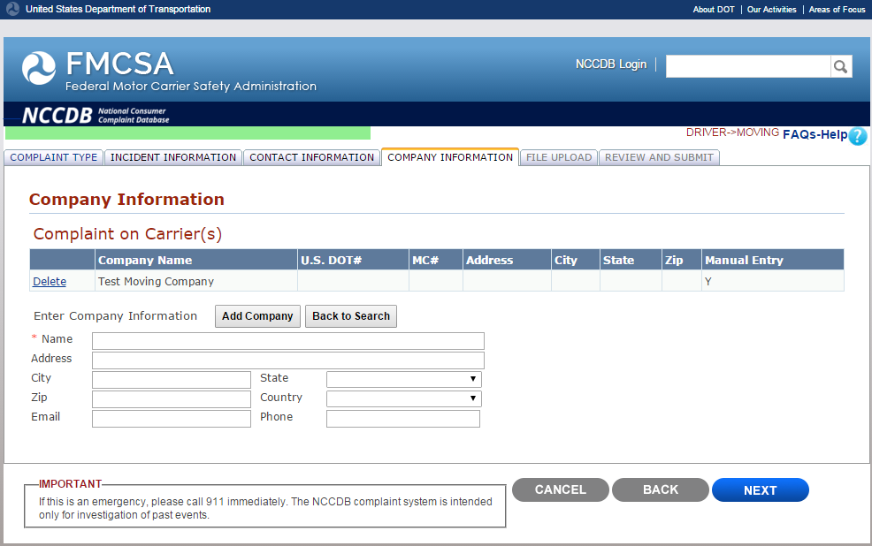Click the FAQs-Help text link
The height and width of the screenshot is (546, 872).
click(815, 135)
